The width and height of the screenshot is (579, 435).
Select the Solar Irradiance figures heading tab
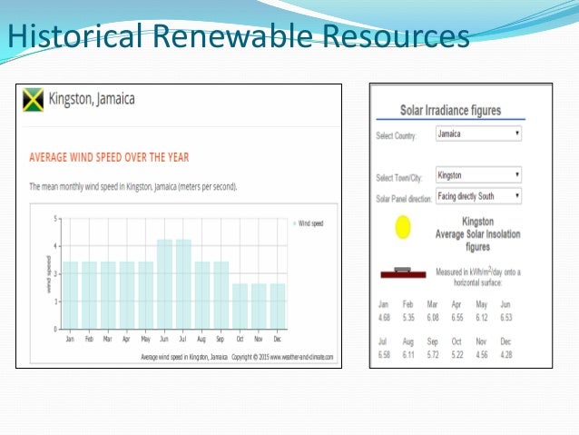450,111
